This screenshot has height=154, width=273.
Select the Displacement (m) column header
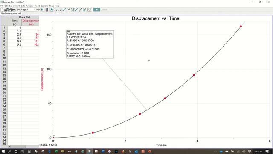pos(30,22)
